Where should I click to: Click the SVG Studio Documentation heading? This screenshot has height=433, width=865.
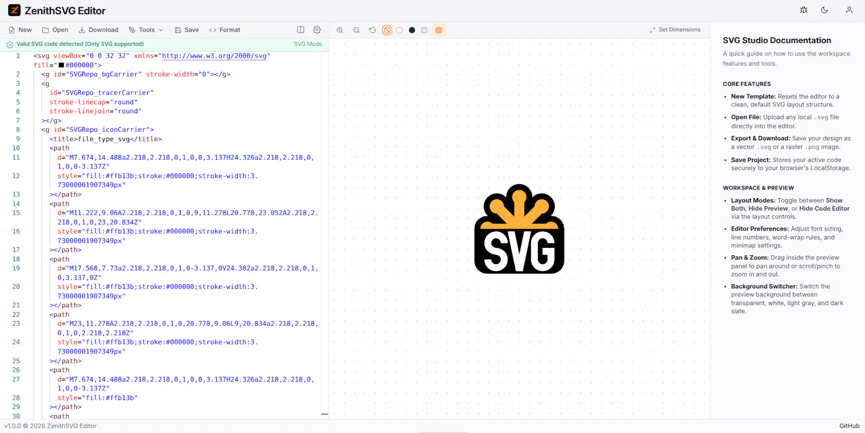point(777,40)
